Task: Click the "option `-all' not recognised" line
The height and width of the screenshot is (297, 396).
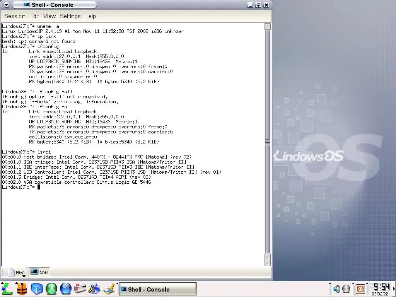Action: click(55, 97)
